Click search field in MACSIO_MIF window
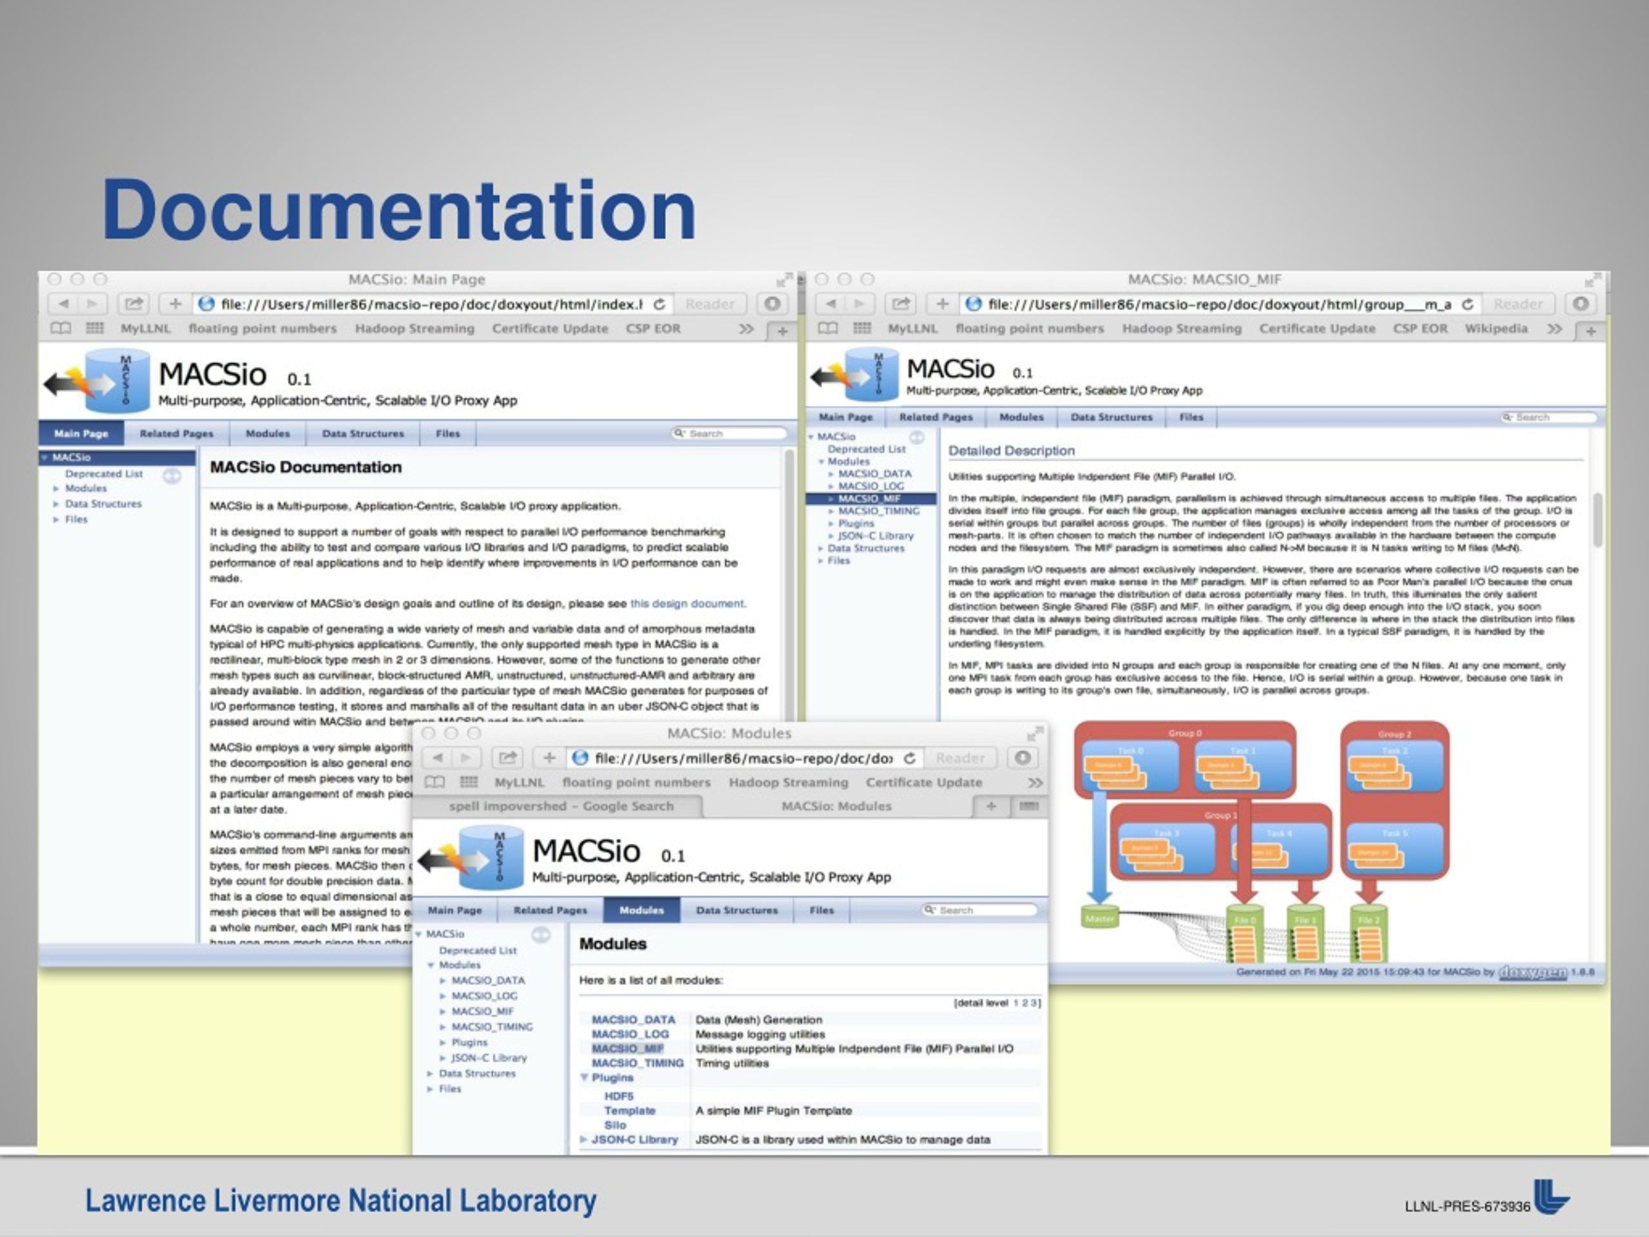The height and width of the screenshot is (1237, 1649). coord(1549,417)
